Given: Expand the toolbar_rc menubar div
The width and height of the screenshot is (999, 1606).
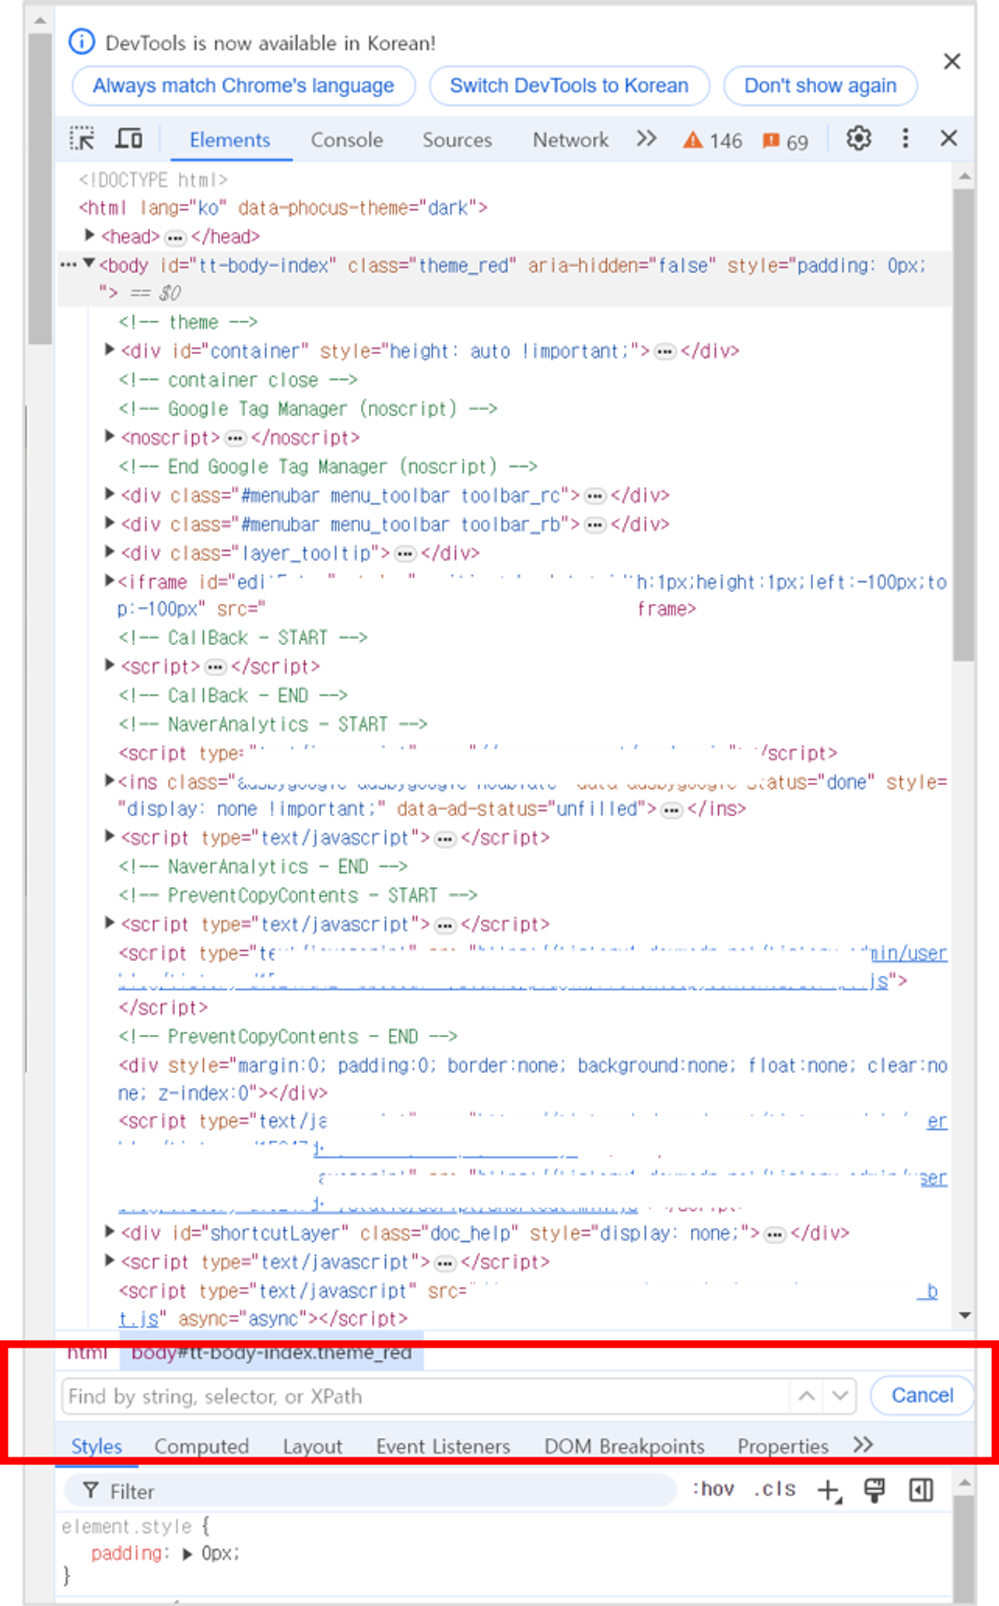Looking at the screenshot, I should [110, 494].
